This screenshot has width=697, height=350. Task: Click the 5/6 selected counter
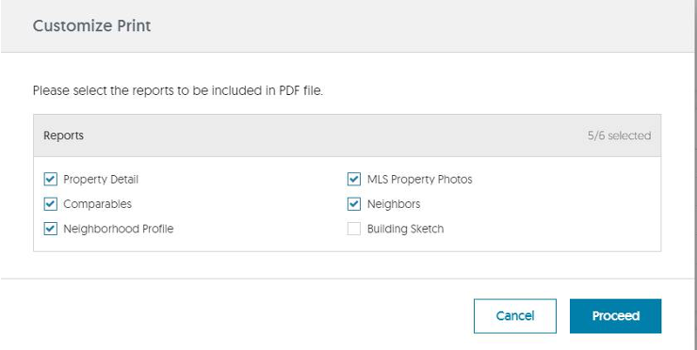[619, 135]
